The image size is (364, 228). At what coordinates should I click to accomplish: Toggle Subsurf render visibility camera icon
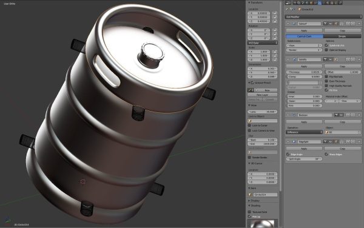pos(325,24)
